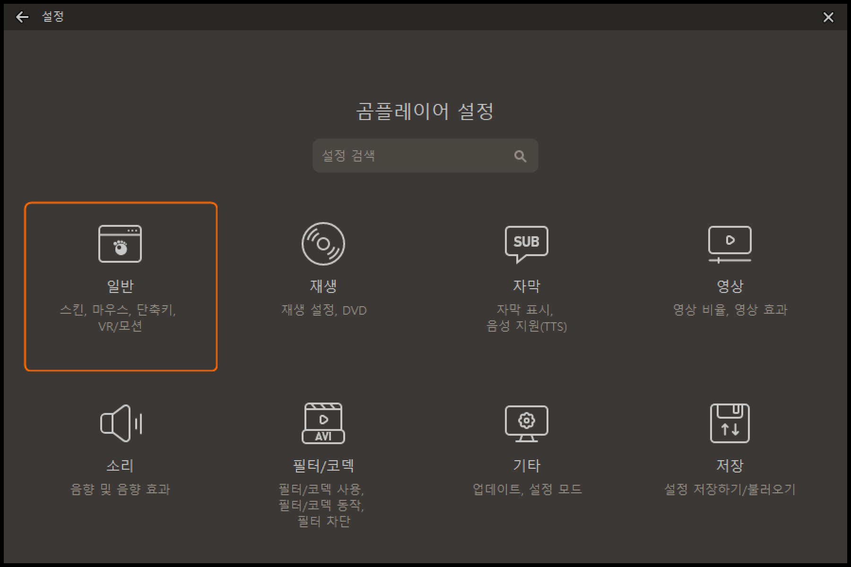Open the 일반 settings icon
The height and width of the screenshot is (567, 851).
click(120, 244)
